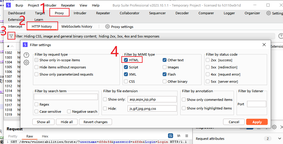This screenshot has width=283, height=144.
Task: Uncheck the Script MIME type
Action: point(126,67)
